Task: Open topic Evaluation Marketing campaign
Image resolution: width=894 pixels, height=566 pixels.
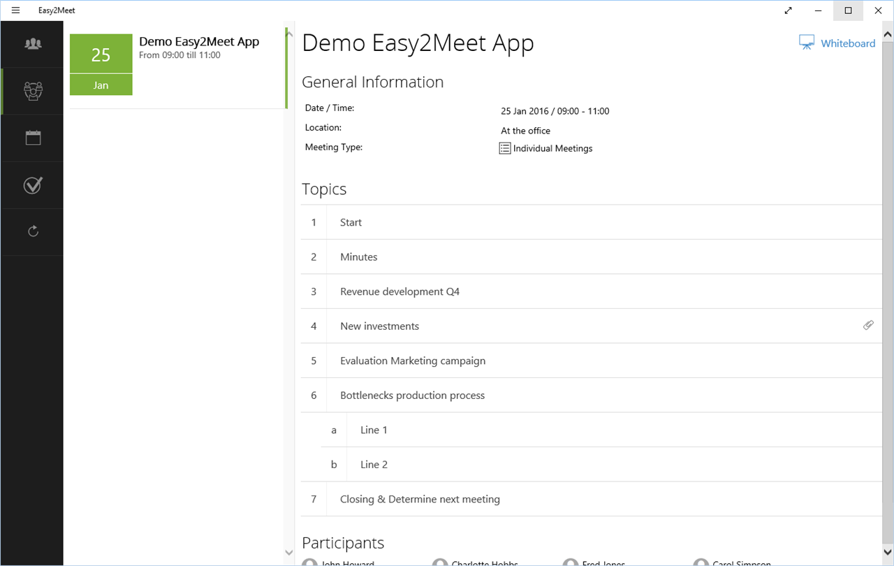Action: pyautogui.click(x=592, y=361)
